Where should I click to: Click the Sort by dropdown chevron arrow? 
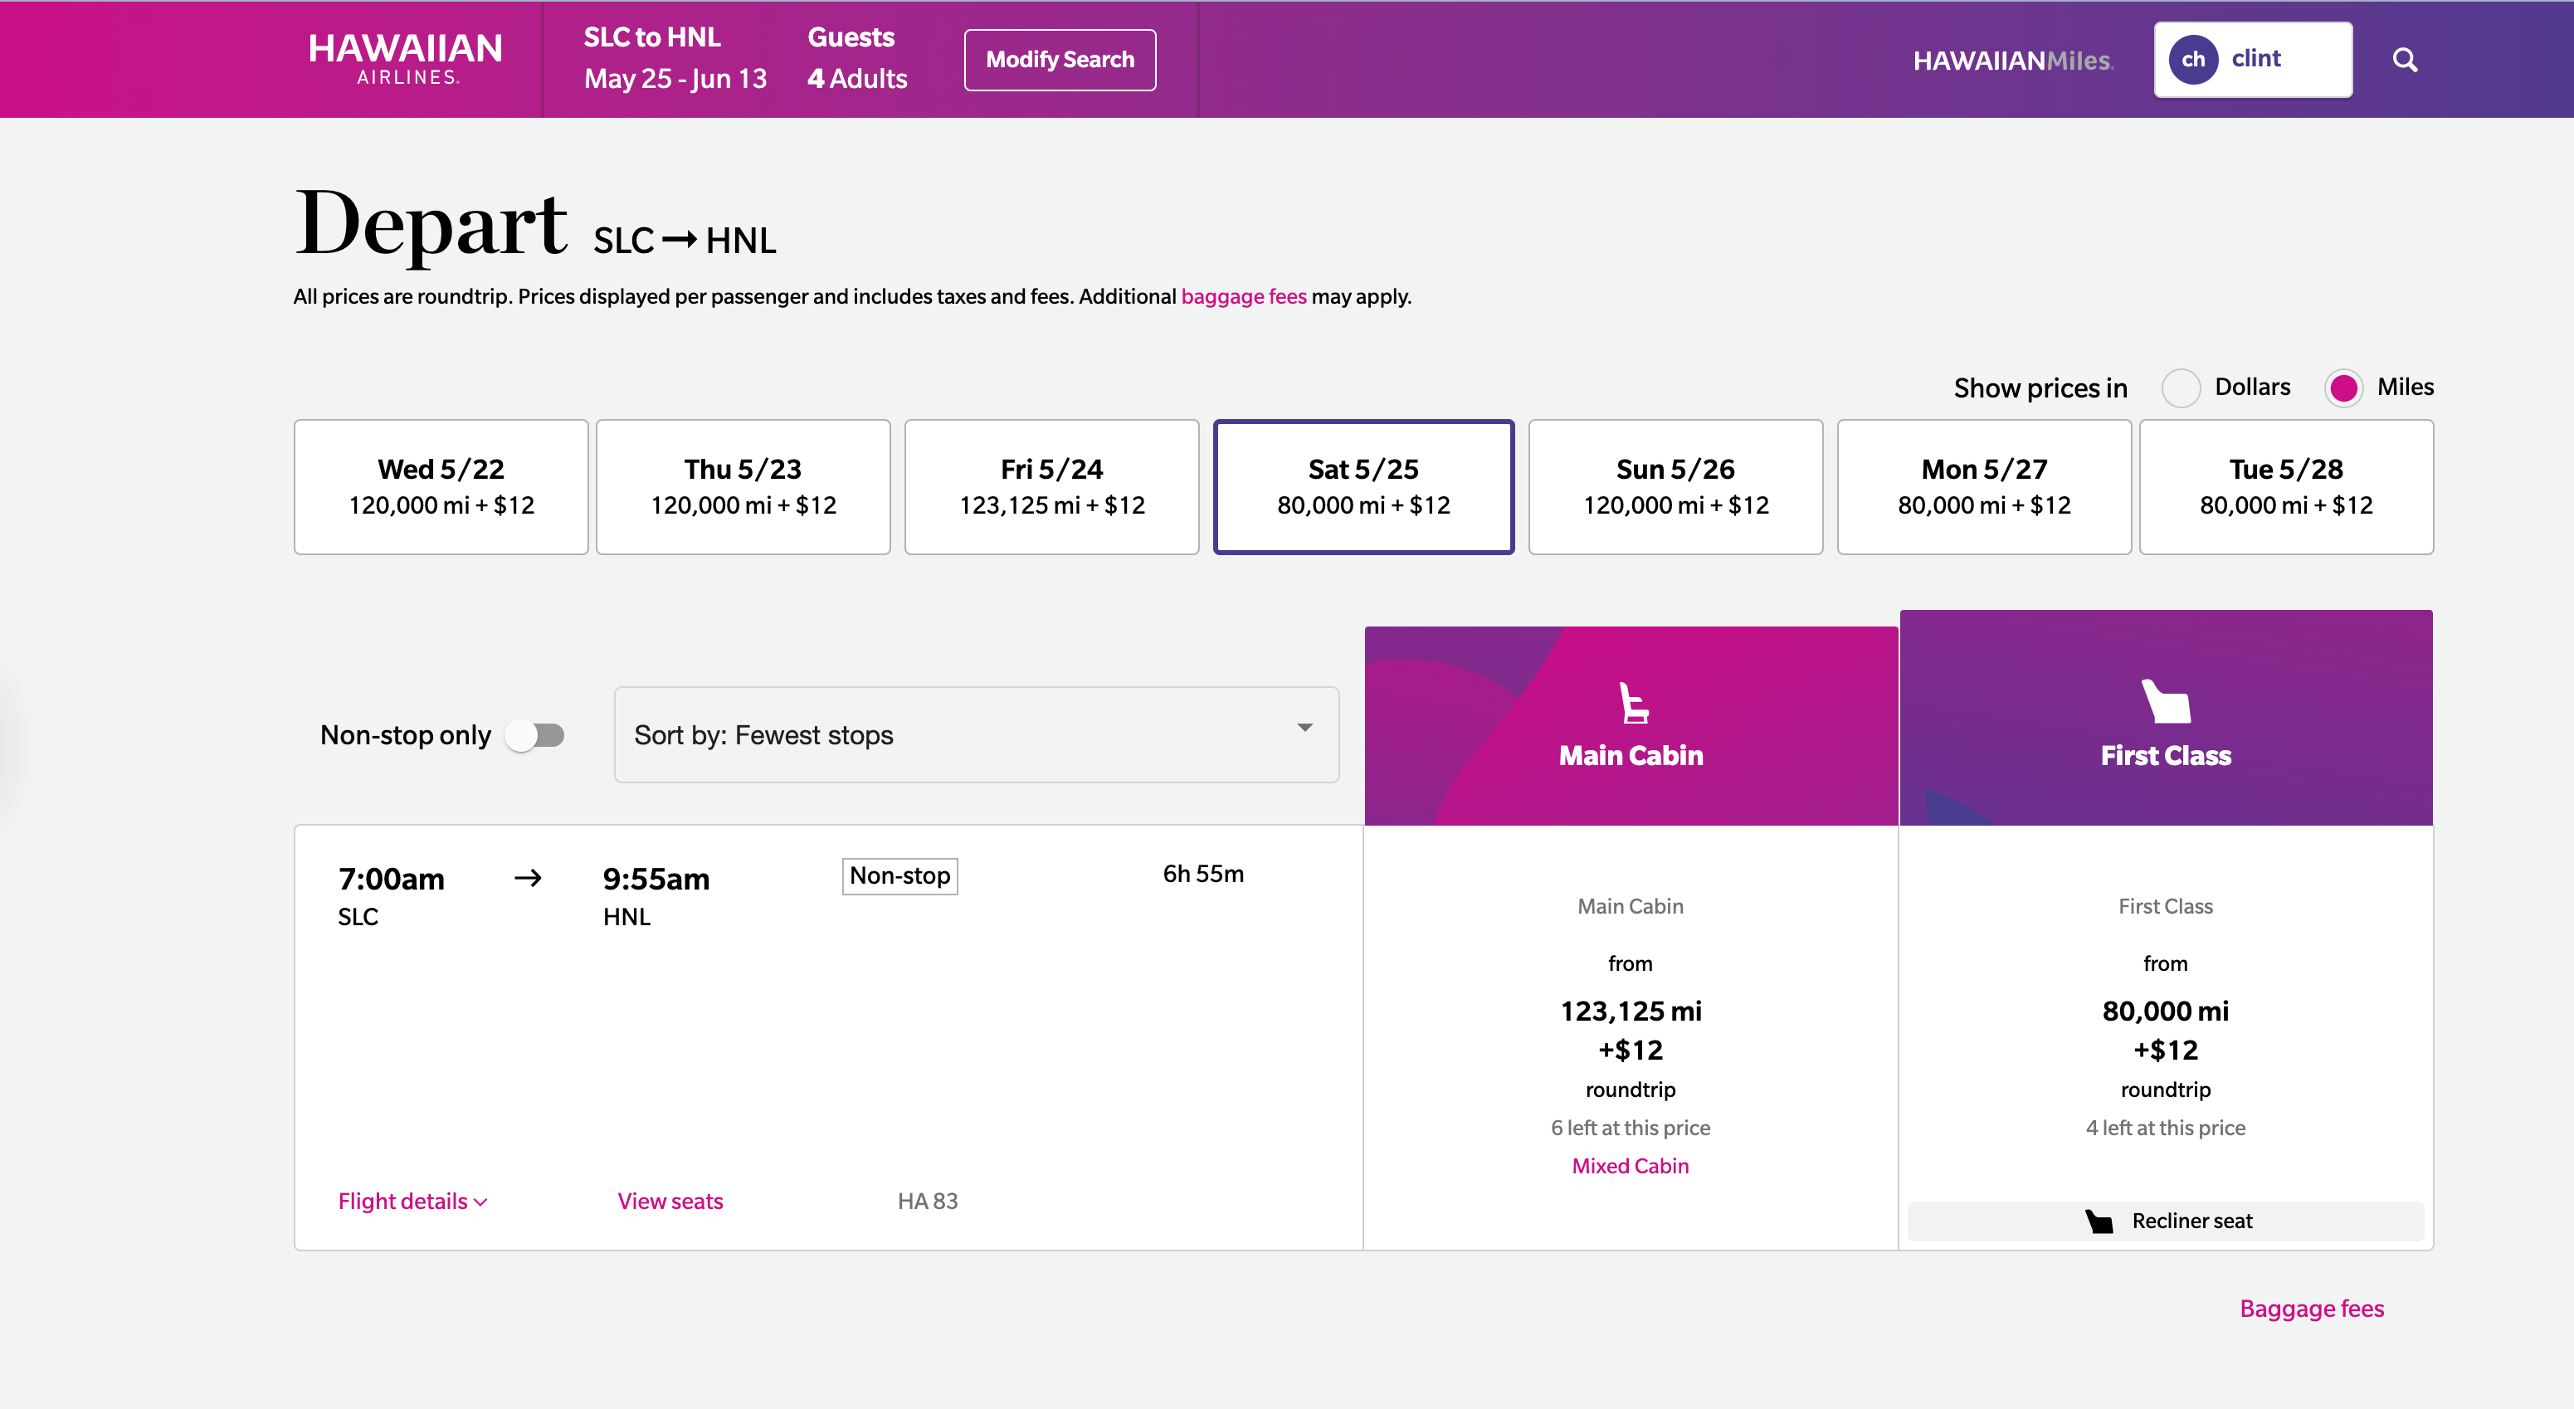[x=1304, y=729]
